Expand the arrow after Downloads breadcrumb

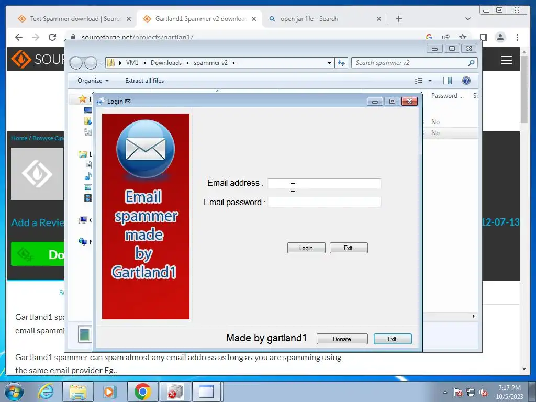pyautogui.click(x=188, y=63)
